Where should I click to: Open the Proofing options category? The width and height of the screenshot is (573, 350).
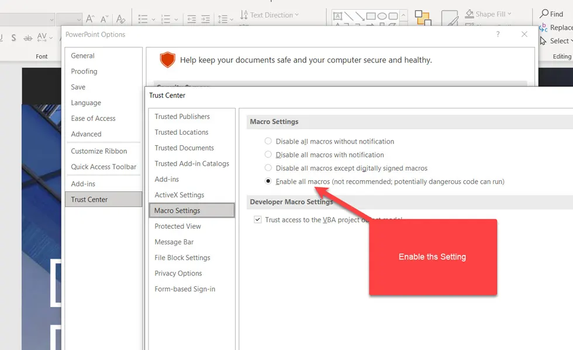103,71
